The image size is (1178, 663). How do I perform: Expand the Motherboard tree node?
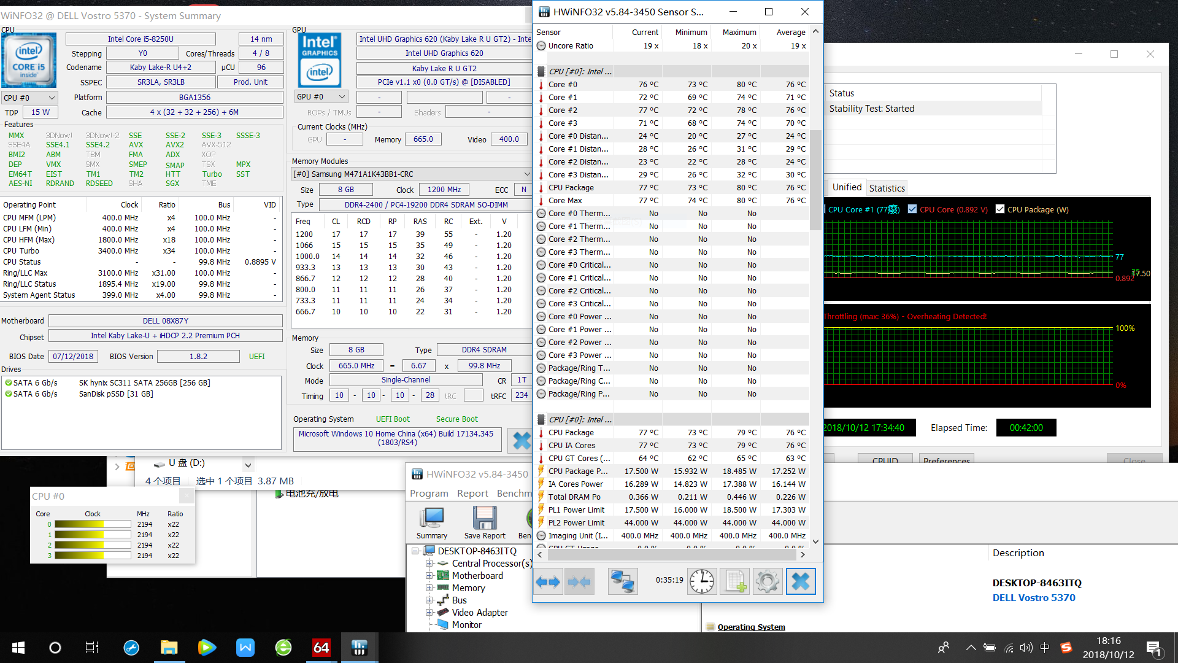click(429, 576)
